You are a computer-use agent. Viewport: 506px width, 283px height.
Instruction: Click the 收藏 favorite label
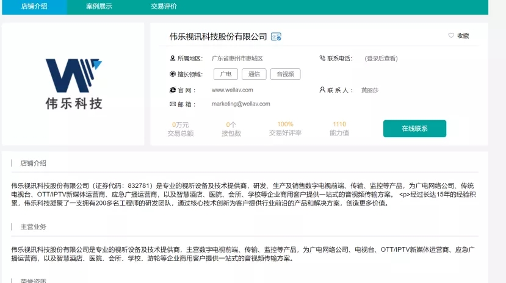[x=463, y=36]
